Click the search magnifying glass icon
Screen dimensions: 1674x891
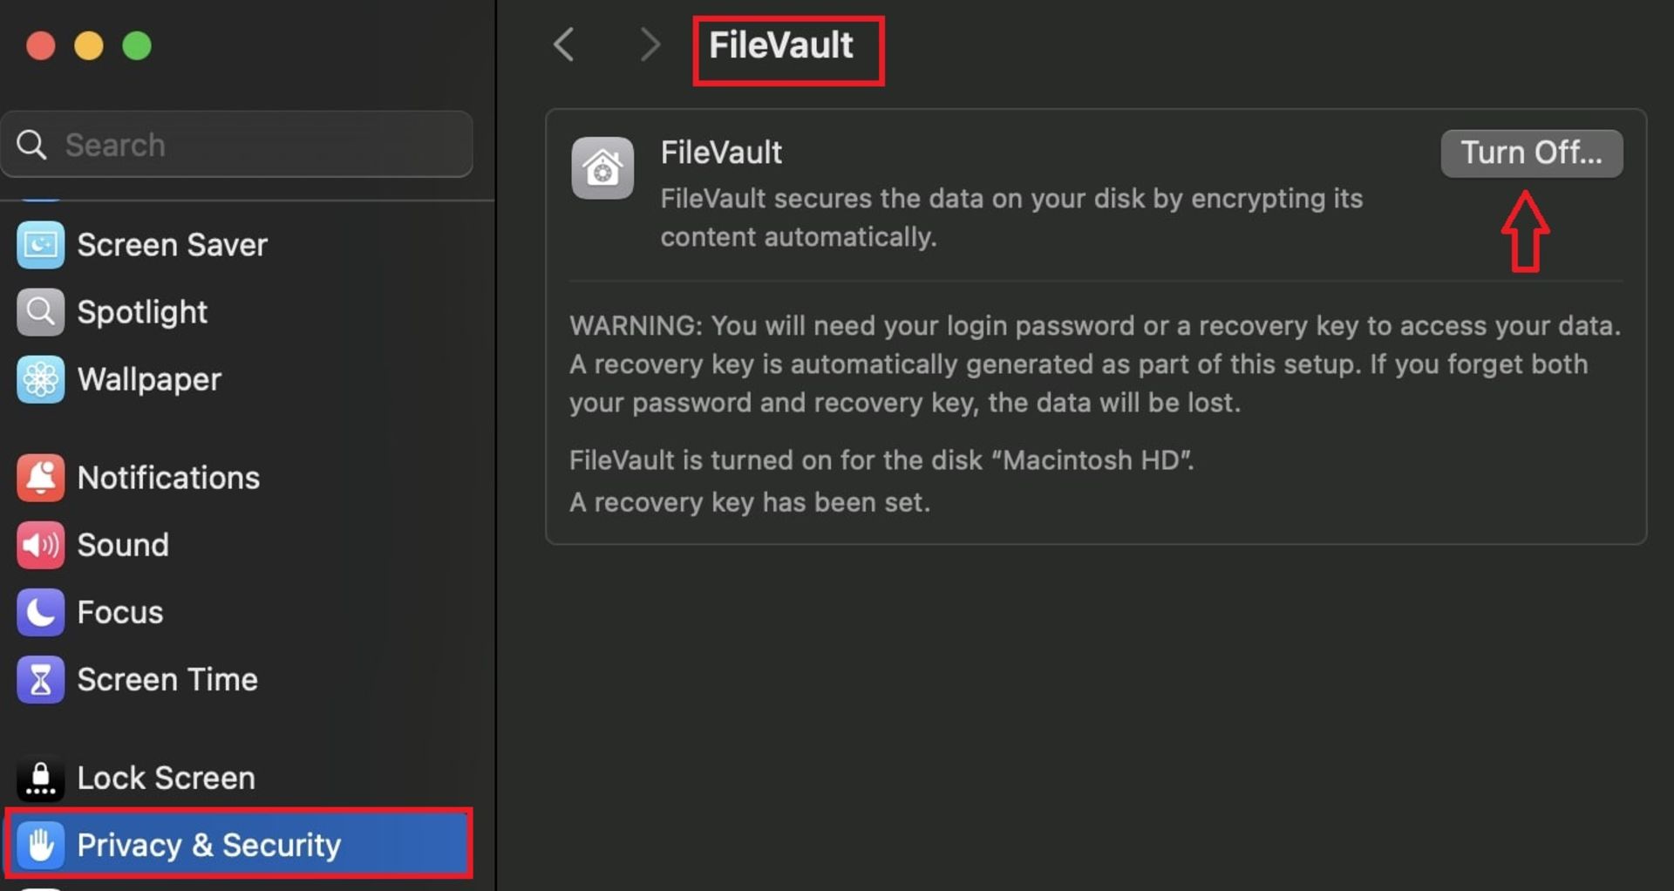click(32, 145)
